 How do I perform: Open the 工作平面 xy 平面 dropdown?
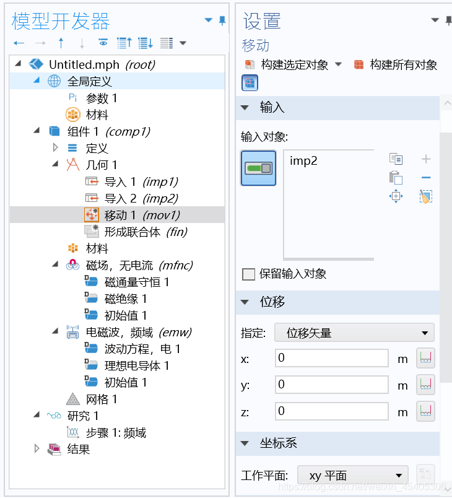point(353,476)
